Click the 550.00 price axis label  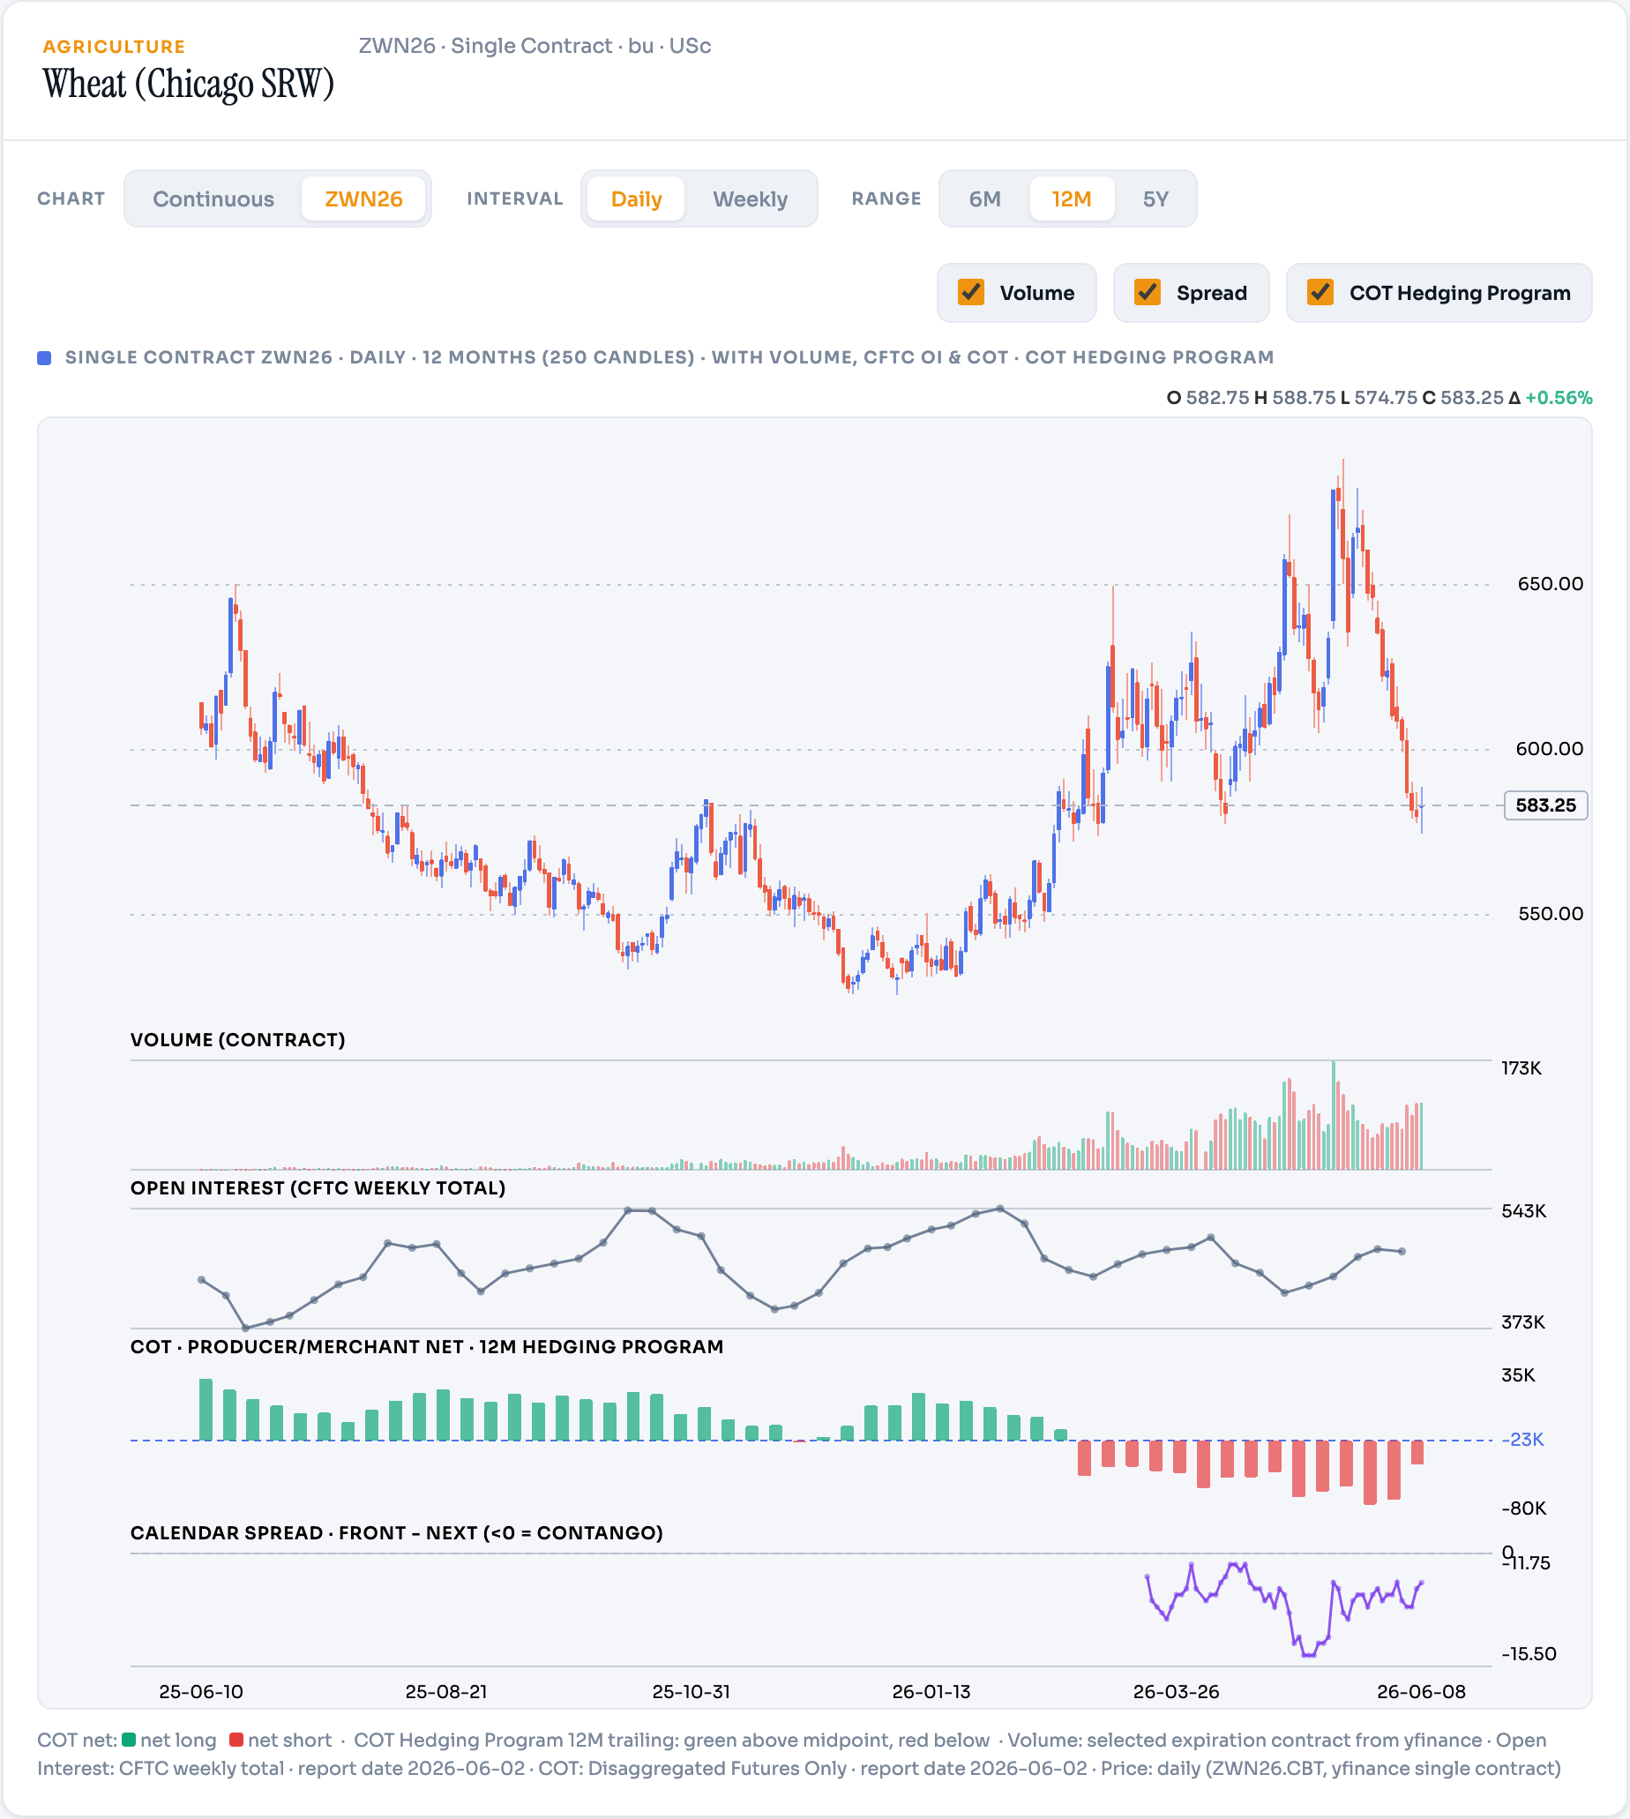point(1551,914)
